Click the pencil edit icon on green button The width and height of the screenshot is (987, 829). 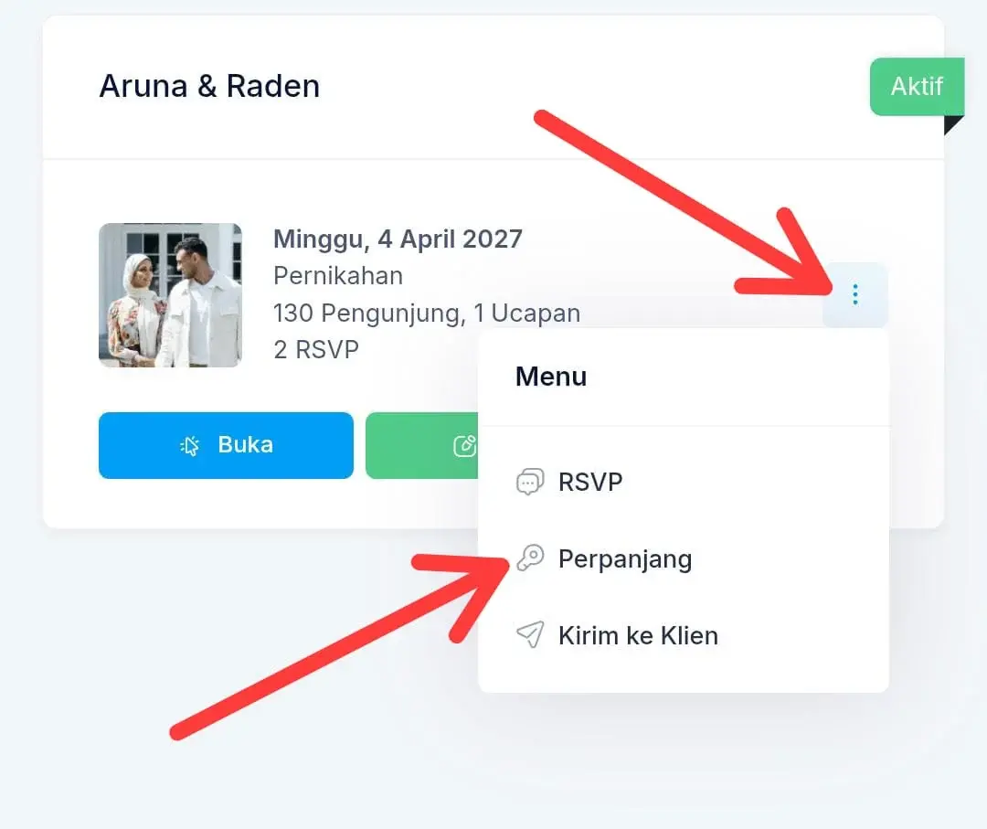pyautogui.click(x=464, y=446)
